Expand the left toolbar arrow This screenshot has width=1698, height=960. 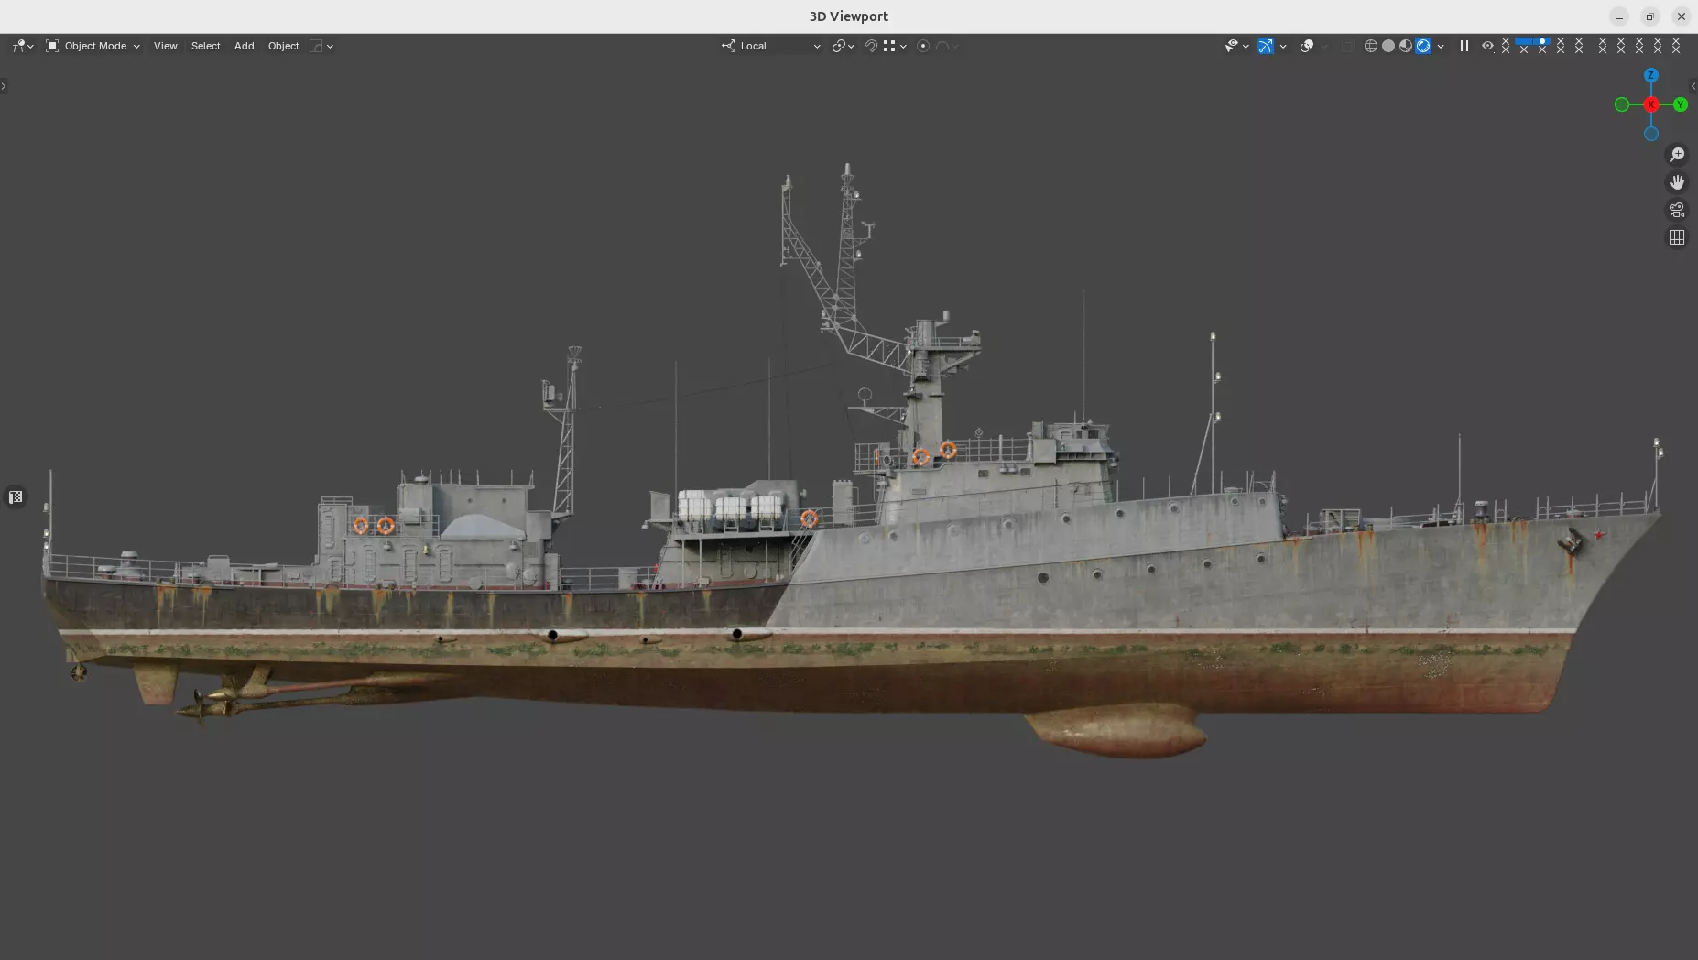tap(4, 86)
